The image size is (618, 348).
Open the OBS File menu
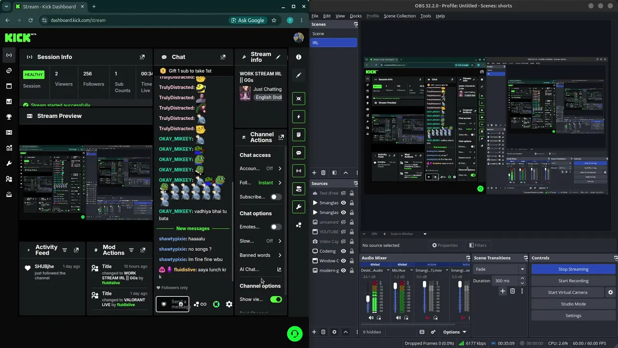(x=315, y=16)
